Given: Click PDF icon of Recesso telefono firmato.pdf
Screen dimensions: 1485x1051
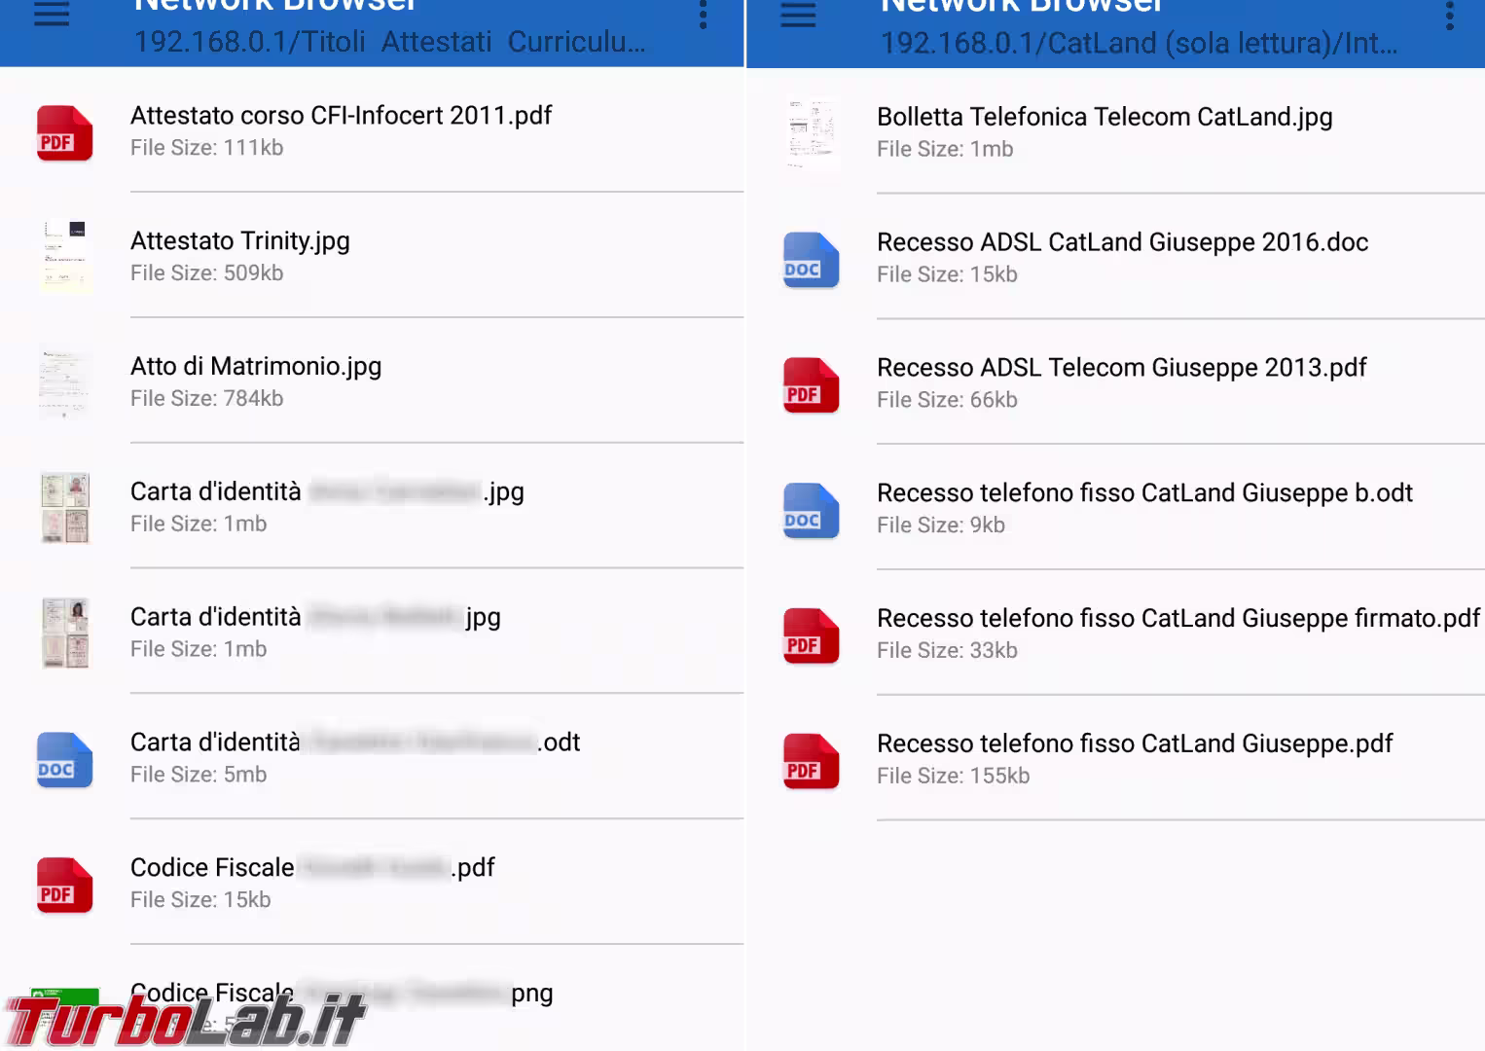Looking at the screenshot, I should coord(811,635).
